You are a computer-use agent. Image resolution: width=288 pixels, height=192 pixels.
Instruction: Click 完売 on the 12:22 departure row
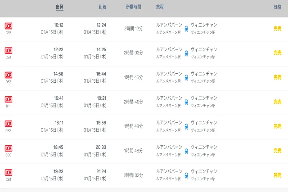click(278, 53)
